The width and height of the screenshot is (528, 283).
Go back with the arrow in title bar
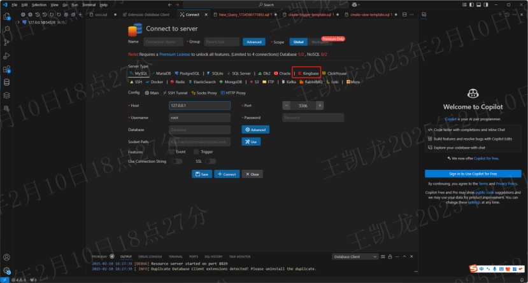tap(169, 4)
